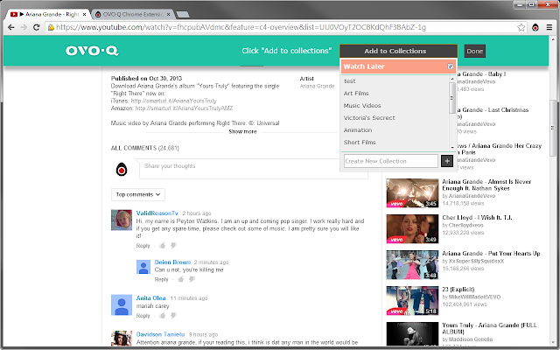Open ValidReasonTv's channel link
The image size is (560, 350).
point(157,213)
